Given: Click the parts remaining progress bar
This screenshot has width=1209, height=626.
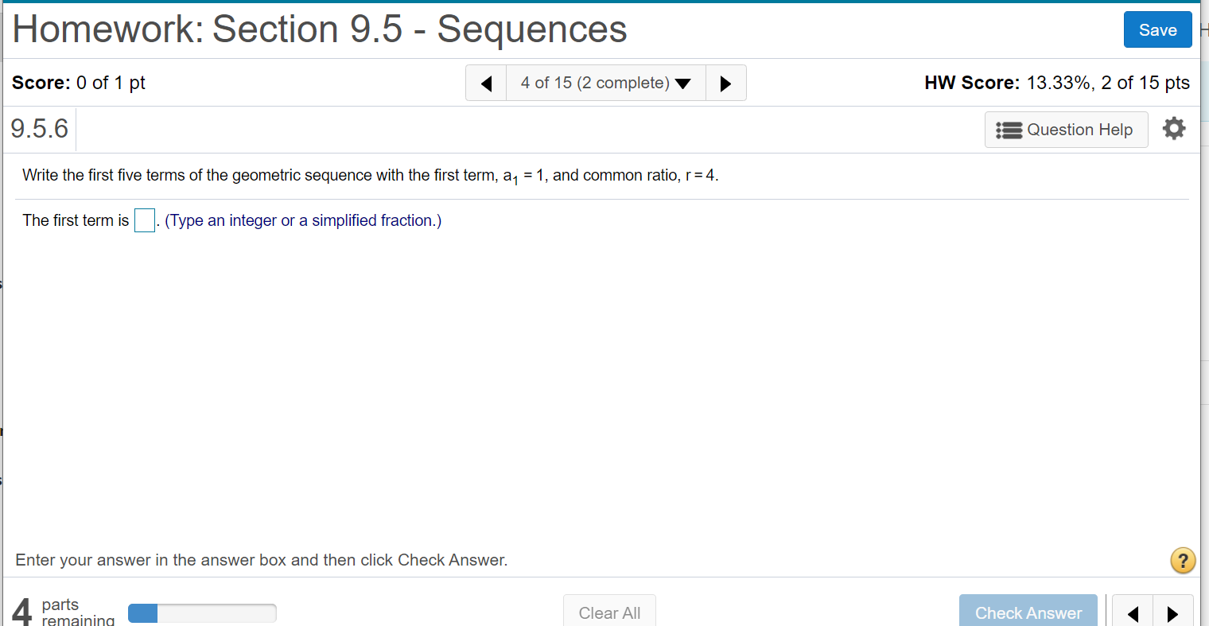Looking at the screenshot, I should point(202,613).
